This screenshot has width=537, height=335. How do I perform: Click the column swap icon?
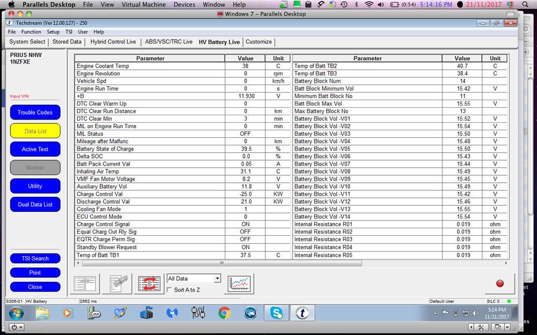pos(149,284)
